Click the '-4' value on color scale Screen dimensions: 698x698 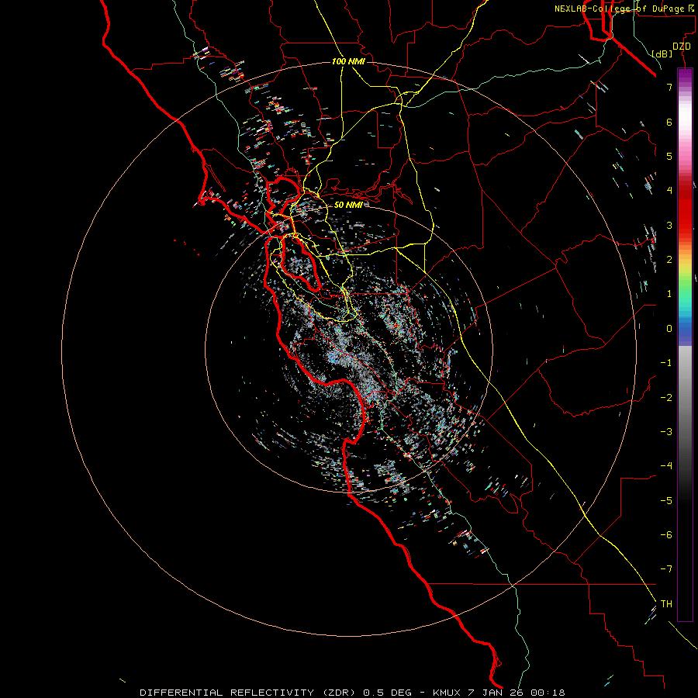(x=666, y=466)
